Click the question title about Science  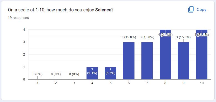(61, 10)
